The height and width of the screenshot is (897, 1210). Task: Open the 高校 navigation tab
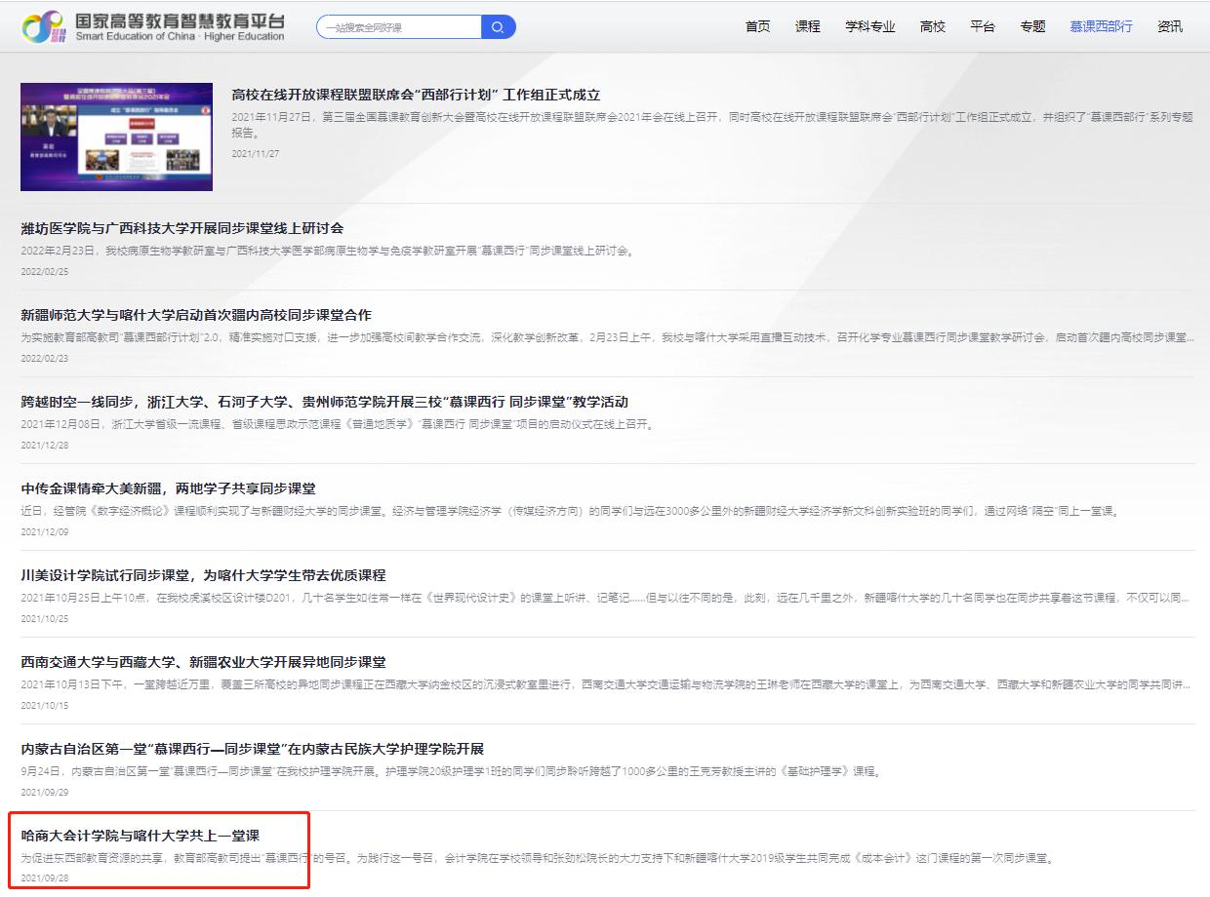[x=932, y=26]
